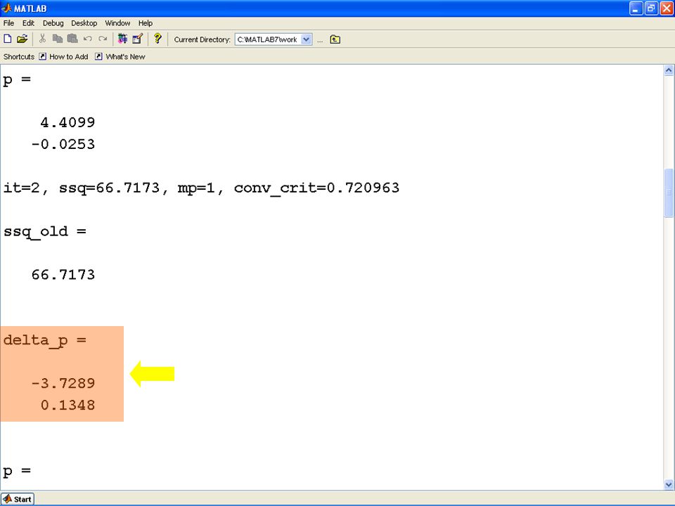
Task: Click the How to Add shortcut icon
Action: (43, 56)
